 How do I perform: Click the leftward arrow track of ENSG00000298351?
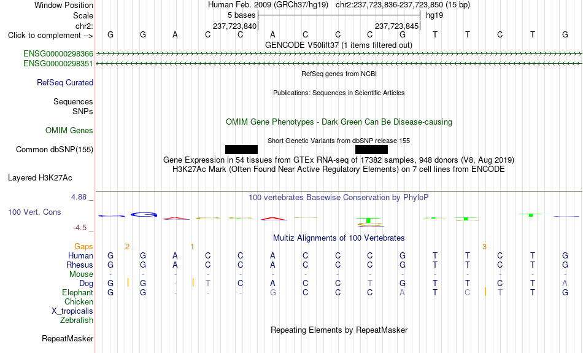pyautogui.click(x=339, y=64)
